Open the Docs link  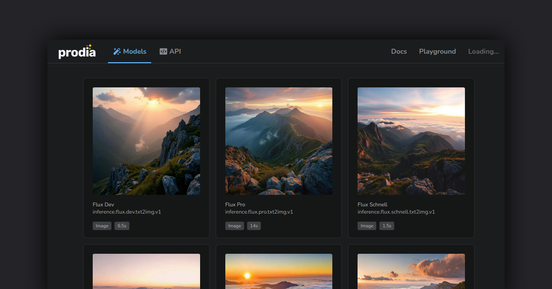399,52
